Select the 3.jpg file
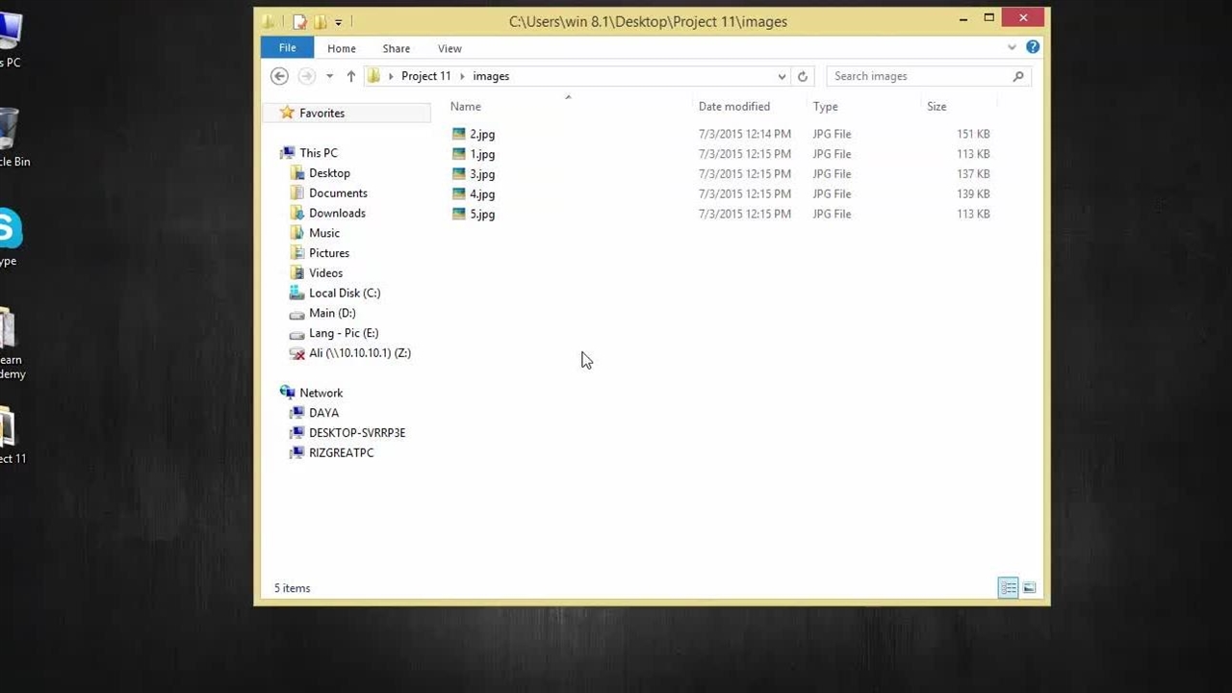The image size is (1232, 693). coord(482,174)
